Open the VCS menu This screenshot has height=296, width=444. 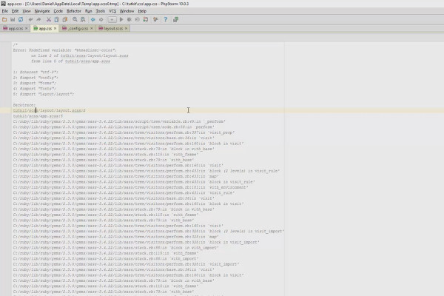[x=112, y=11]
